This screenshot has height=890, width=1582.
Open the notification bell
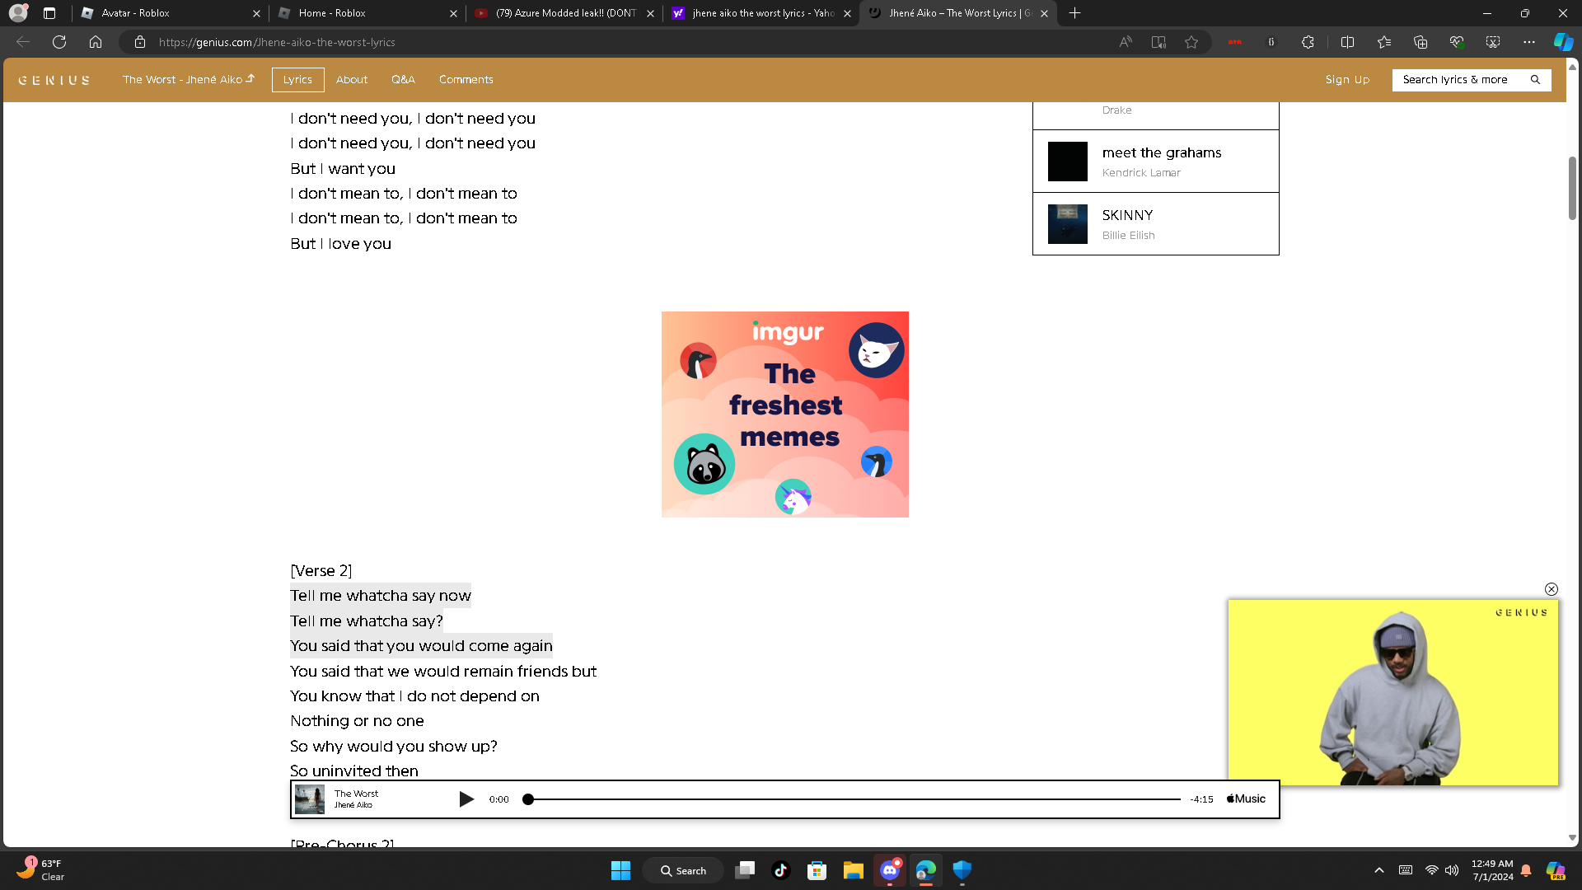coord(1526,870)
